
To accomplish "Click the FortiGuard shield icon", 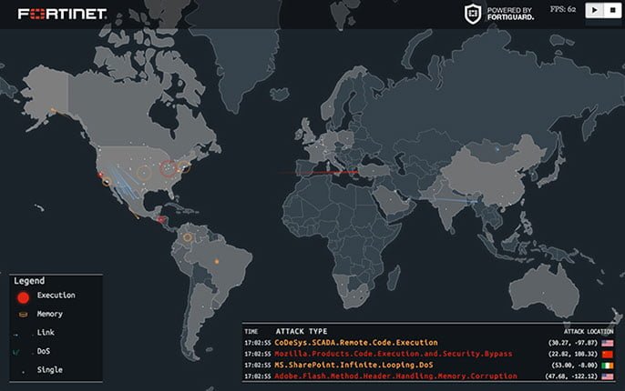I will click(472, 12).
